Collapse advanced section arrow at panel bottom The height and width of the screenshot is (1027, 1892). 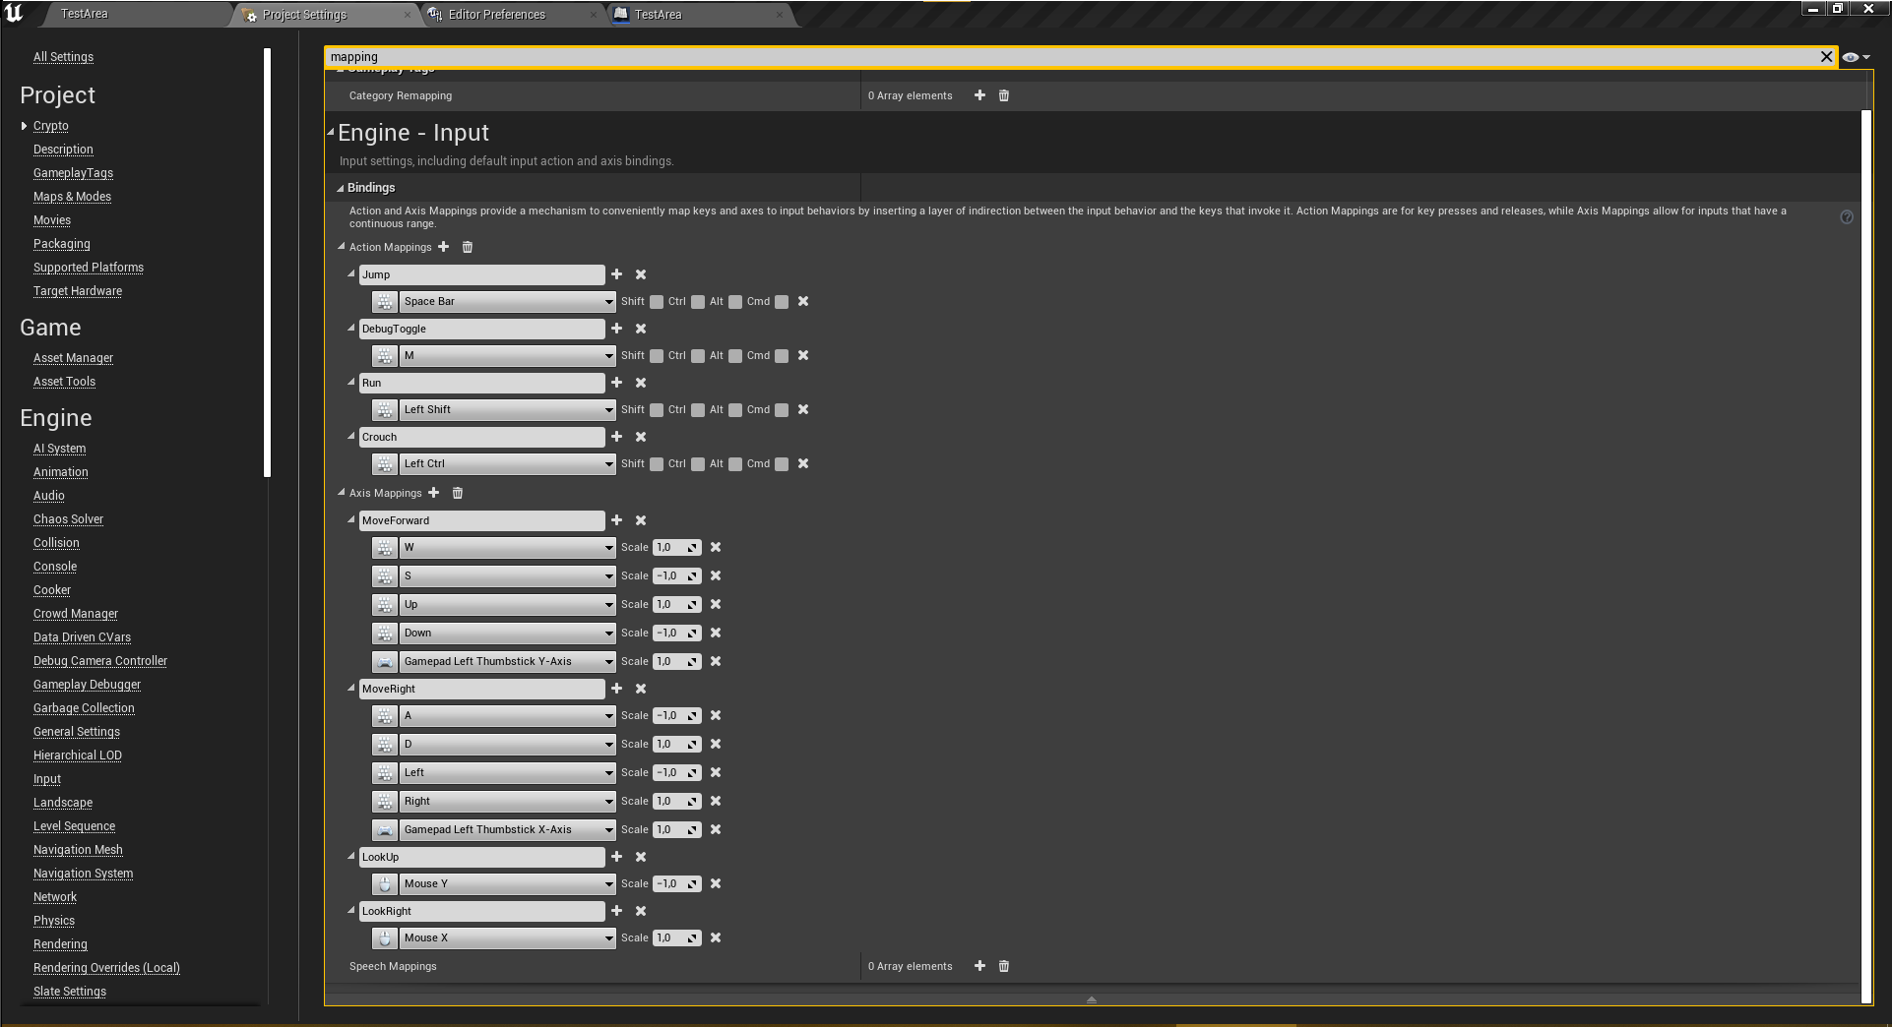(1092, 999)
